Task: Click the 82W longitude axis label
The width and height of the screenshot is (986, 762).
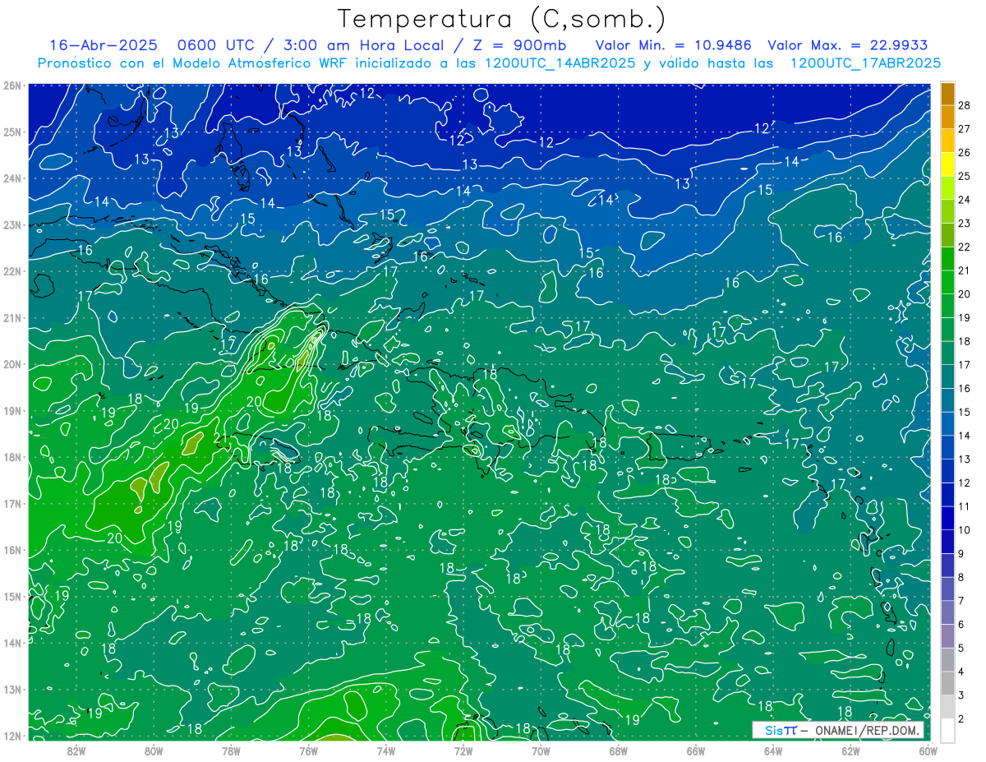Action: pyautogui.click(x=76, y=750)
